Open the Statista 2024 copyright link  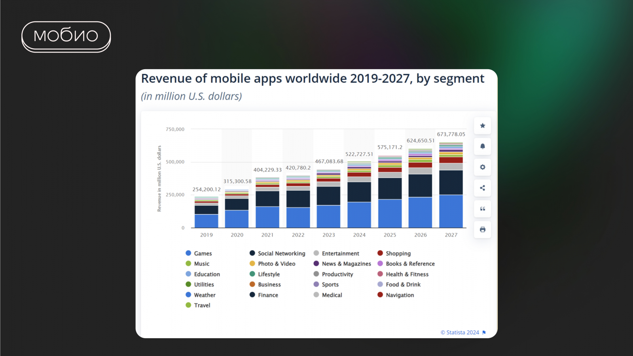(x=460, y=333)
